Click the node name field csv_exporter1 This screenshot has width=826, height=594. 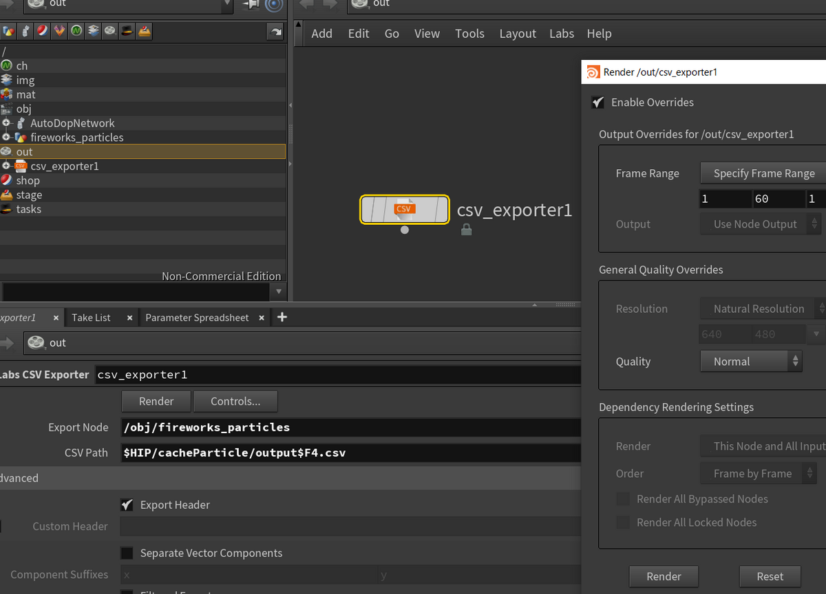click(x=337, y=375)
